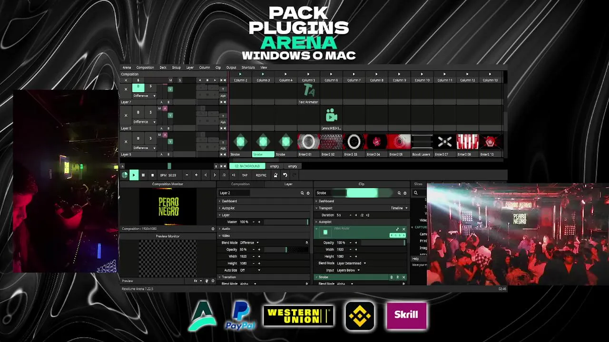
Task: Click the RESYNC button
Action: click(x=261, y=175)
